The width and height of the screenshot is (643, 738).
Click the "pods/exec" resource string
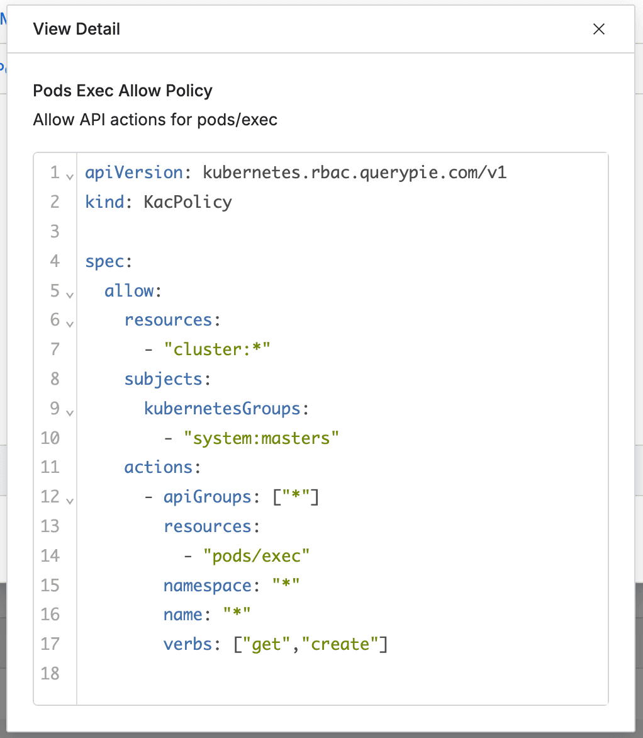pyautogui.click(x=256, y=555)
